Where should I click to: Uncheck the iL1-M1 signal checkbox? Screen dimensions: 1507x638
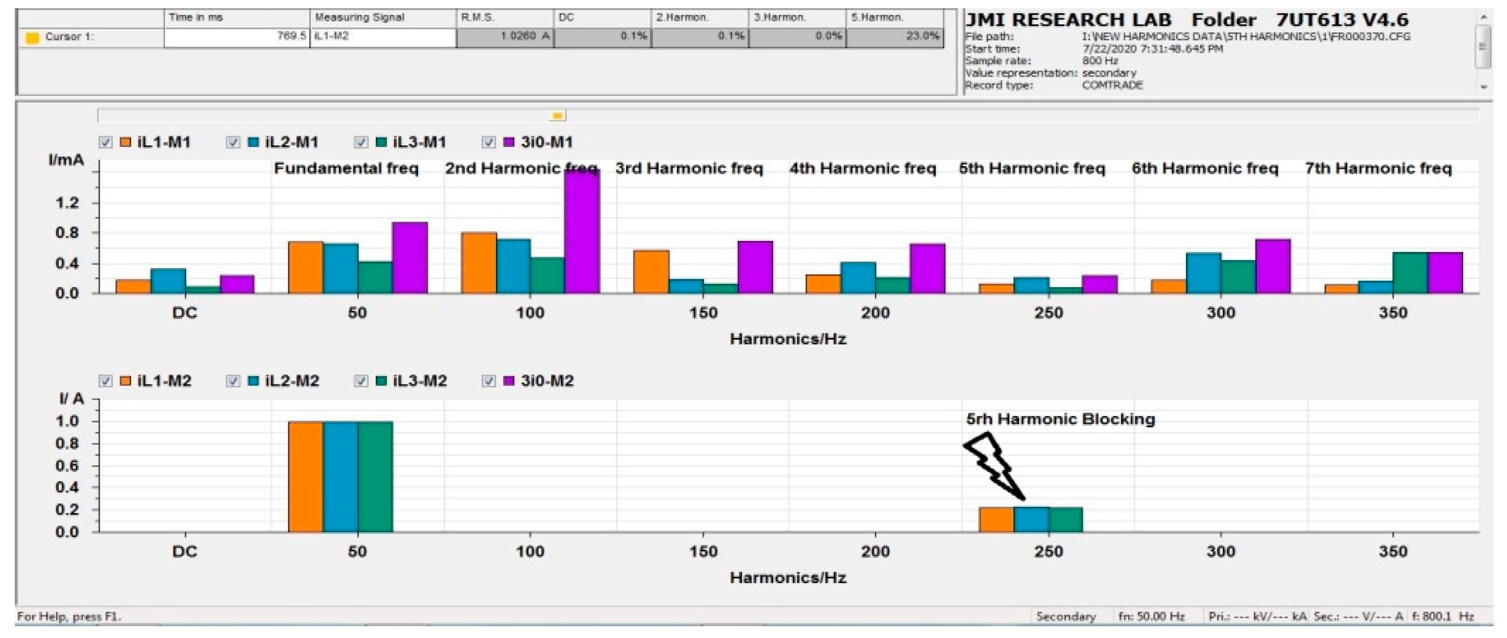click(x=105, y=142)
